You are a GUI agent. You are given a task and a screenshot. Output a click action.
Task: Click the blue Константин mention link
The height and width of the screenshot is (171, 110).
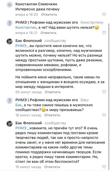[x=26, y=27]
